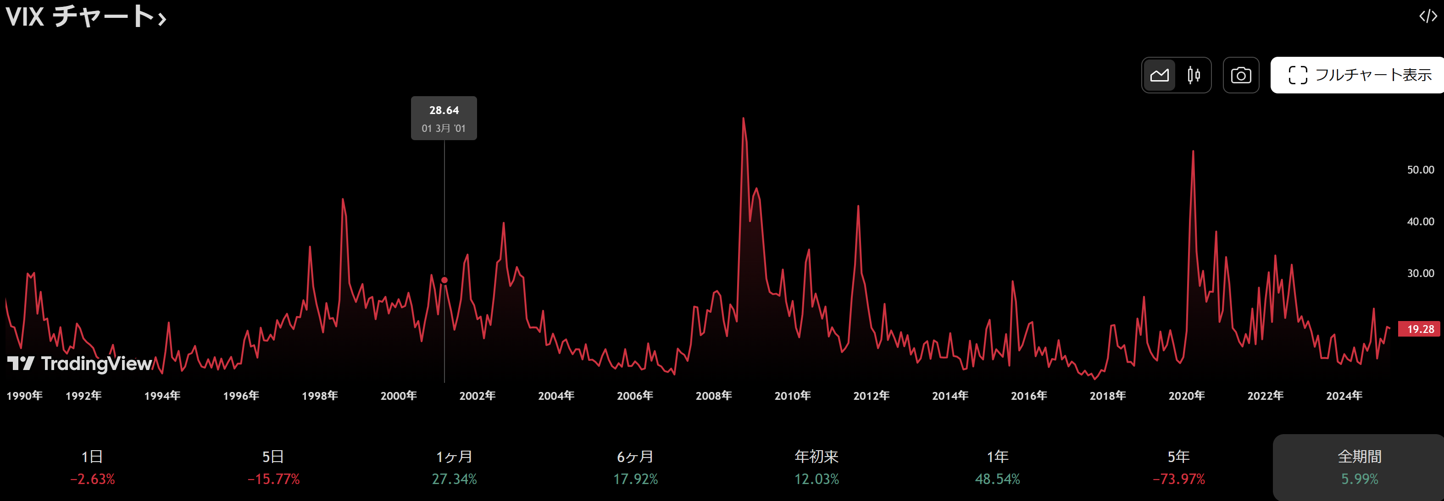The height and width of the screenshot is (501, 1444).
Task: Select the 5日 time range
Action: click(x=273, y=467)
